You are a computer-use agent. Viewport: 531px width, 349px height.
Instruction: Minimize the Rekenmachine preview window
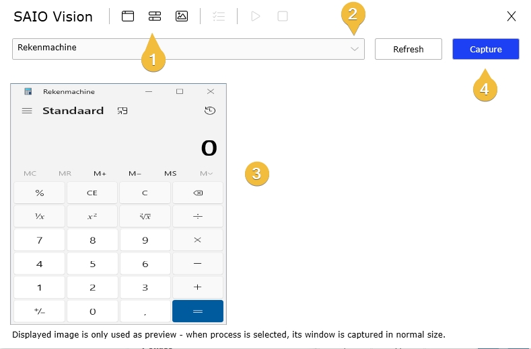pyautogui.click(x=149, y=91)
